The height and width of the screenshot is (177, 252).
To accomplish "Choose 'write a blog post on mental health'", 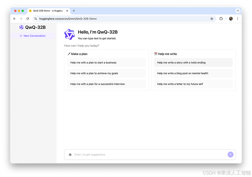I will tap(193, 73).
